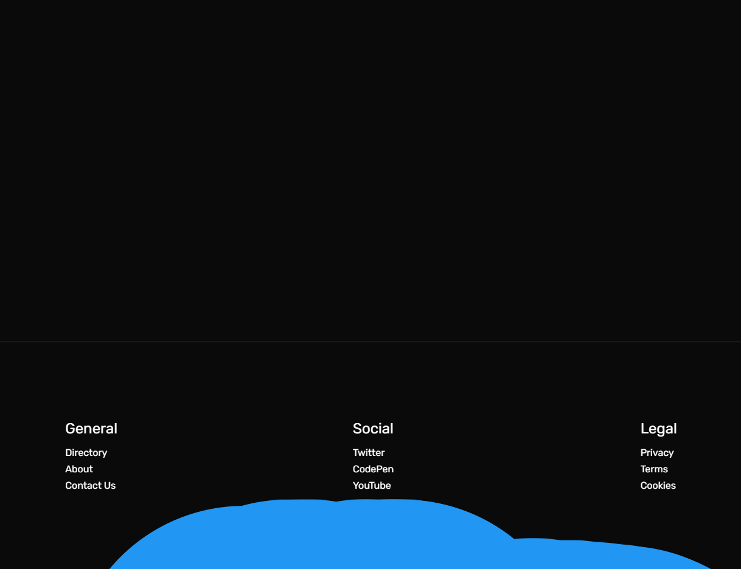Click the Social column heading
This screenshot has height=569, width=741.
[373, 429]
